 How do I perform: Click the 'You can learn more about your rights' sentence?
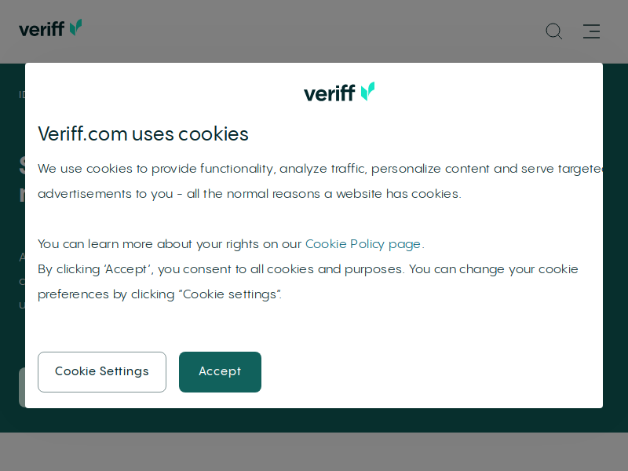pyautogui.click(x=231, y=244)
